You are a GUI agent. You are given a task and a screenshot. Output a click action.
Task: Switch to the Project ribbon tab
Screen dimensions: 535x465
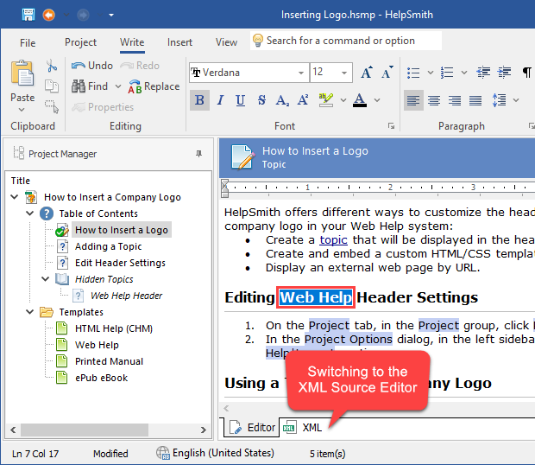(x=80, y=42)
